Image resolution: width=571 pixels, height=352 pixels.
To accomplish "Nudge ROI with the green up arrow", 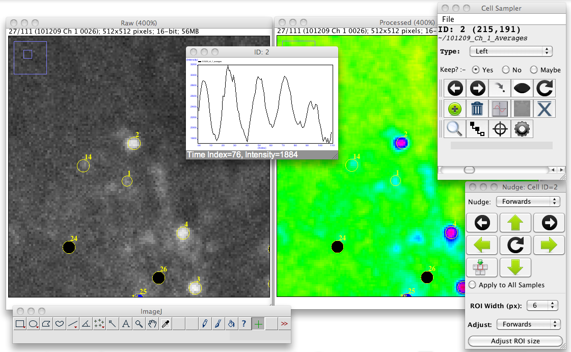I will coord(515,223).
